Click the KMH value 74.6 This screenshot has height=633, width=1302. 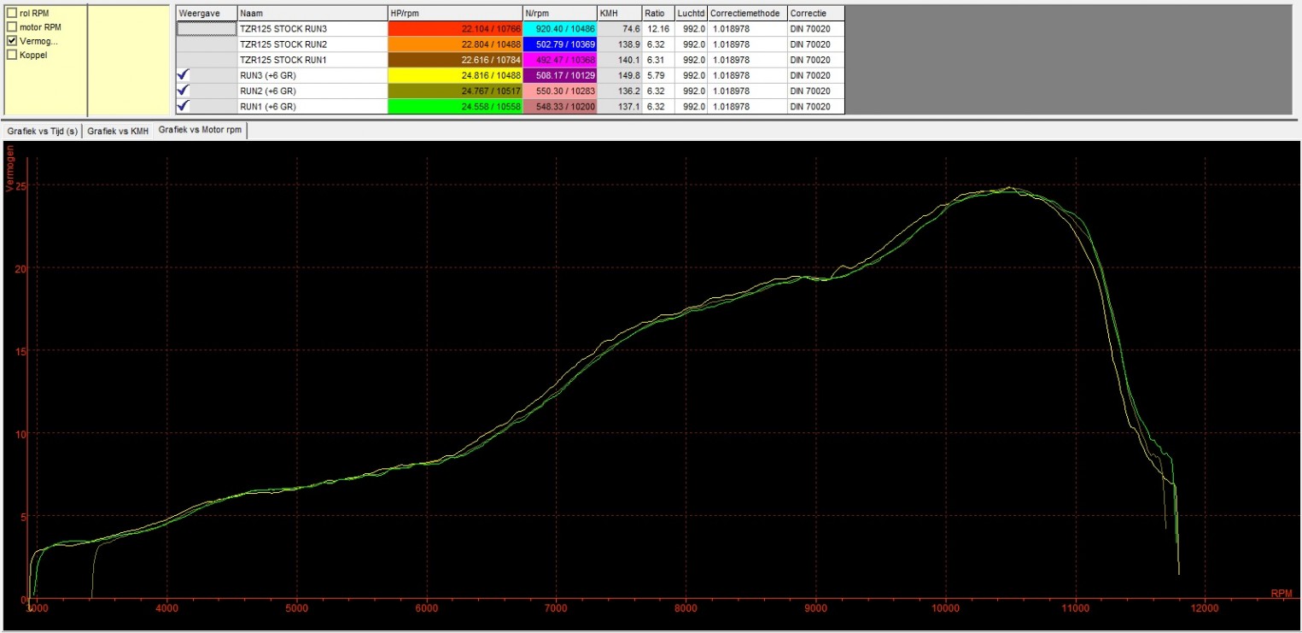point(620,29)
